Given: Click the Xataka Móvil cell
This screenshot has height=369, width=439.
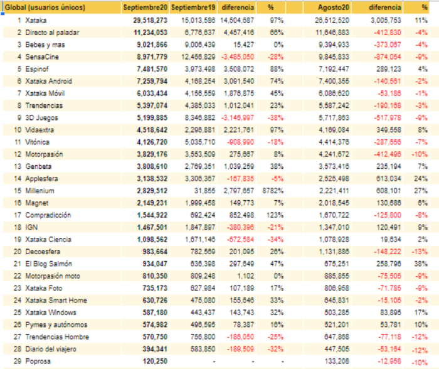Looking at the screenshot, I should tap(45, 94).
